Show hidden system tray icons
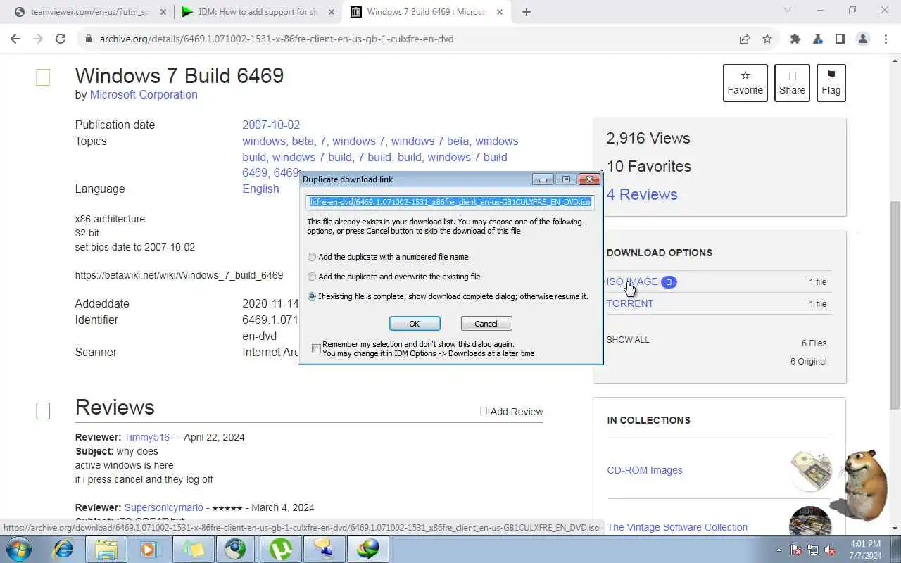This screenshot has width=901, height=563. [x=779, y=550]
